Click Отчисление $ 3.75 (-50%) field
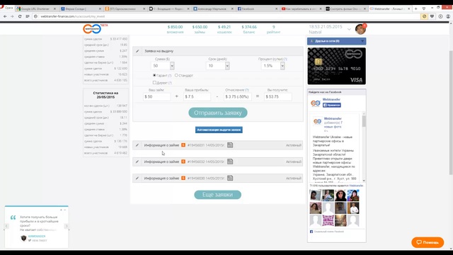 coord(238,96)
